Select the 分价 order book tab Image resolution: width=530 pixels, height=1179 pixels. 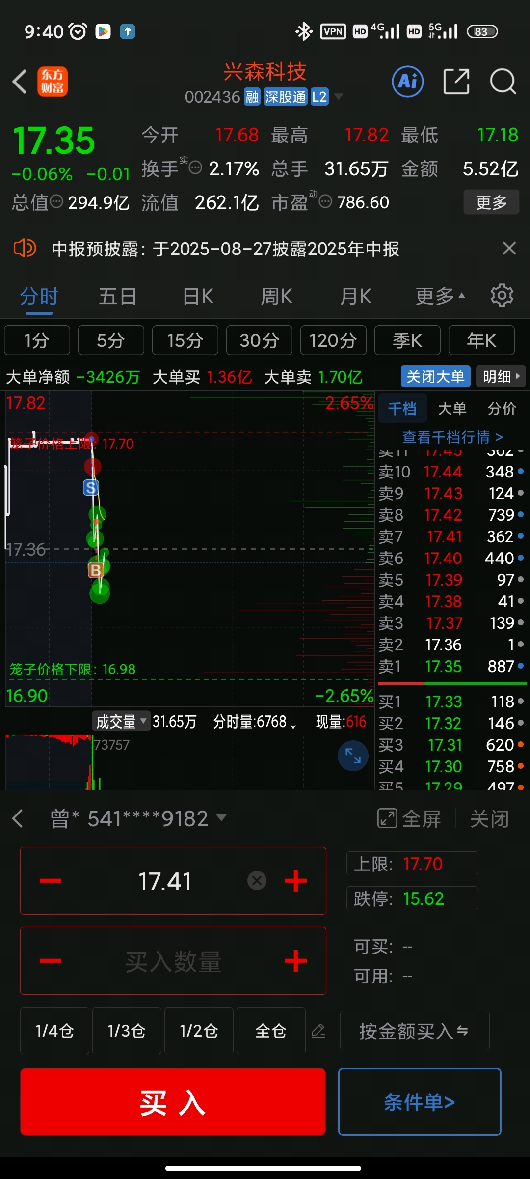(x=502, y=408)
